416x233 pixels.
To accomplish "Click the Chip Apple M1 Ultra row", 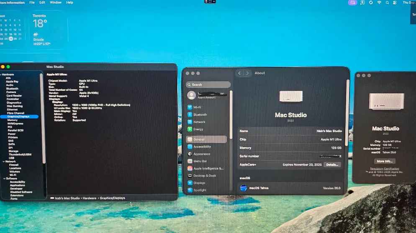I will coord(290,139).
